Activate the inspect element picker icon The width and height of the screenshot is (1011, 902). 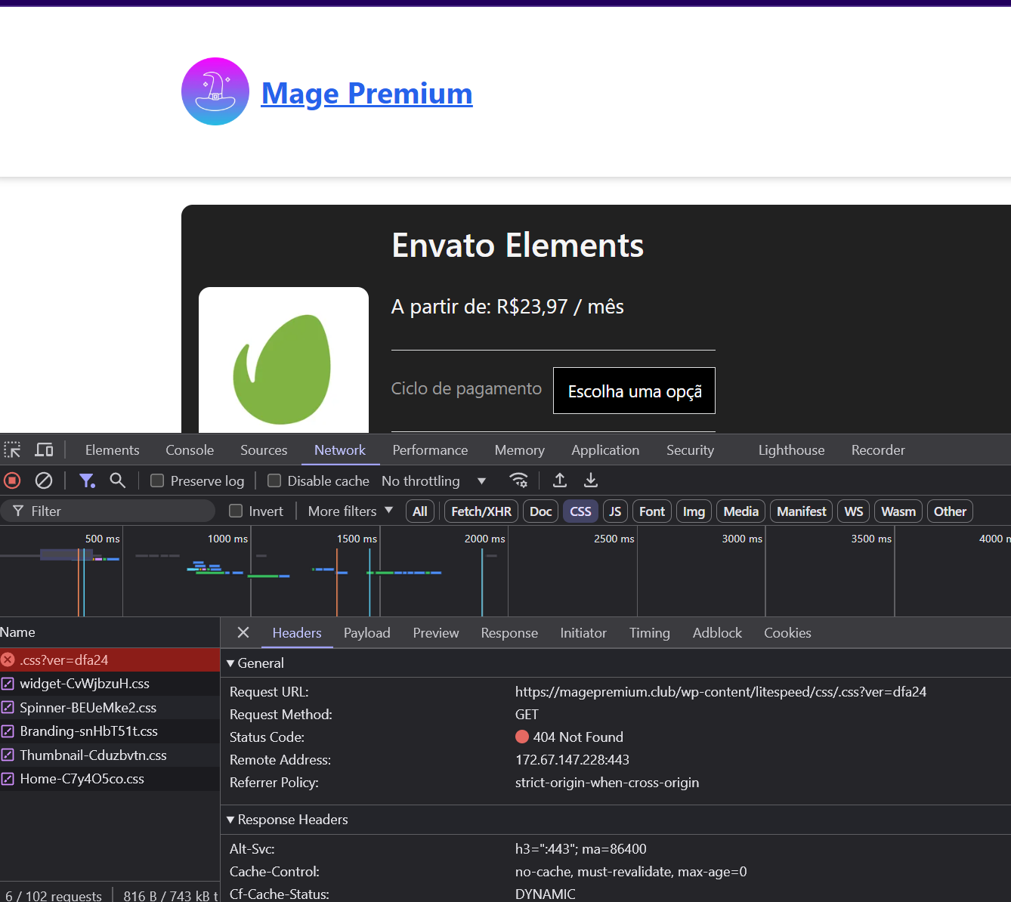pyautogui.click(x=12, y=450)
